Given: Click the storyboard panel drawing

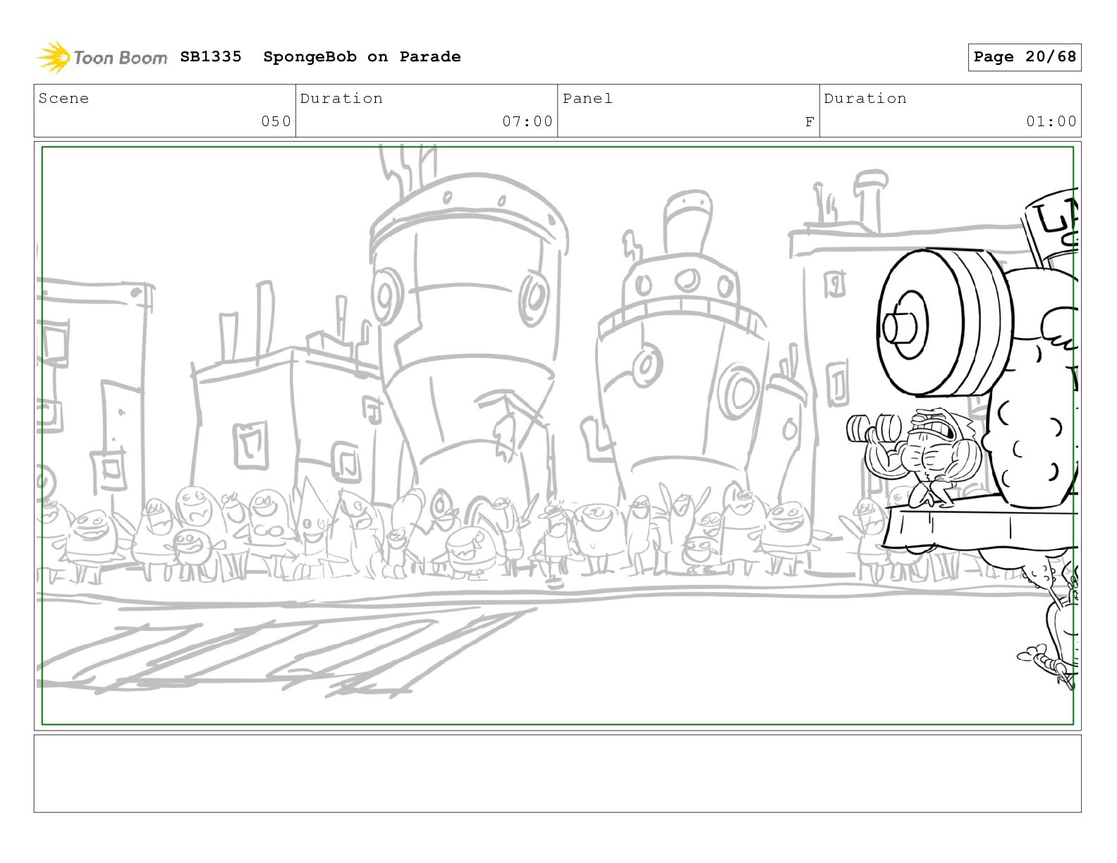Looking at the screenshot, I should pos(557,436).
